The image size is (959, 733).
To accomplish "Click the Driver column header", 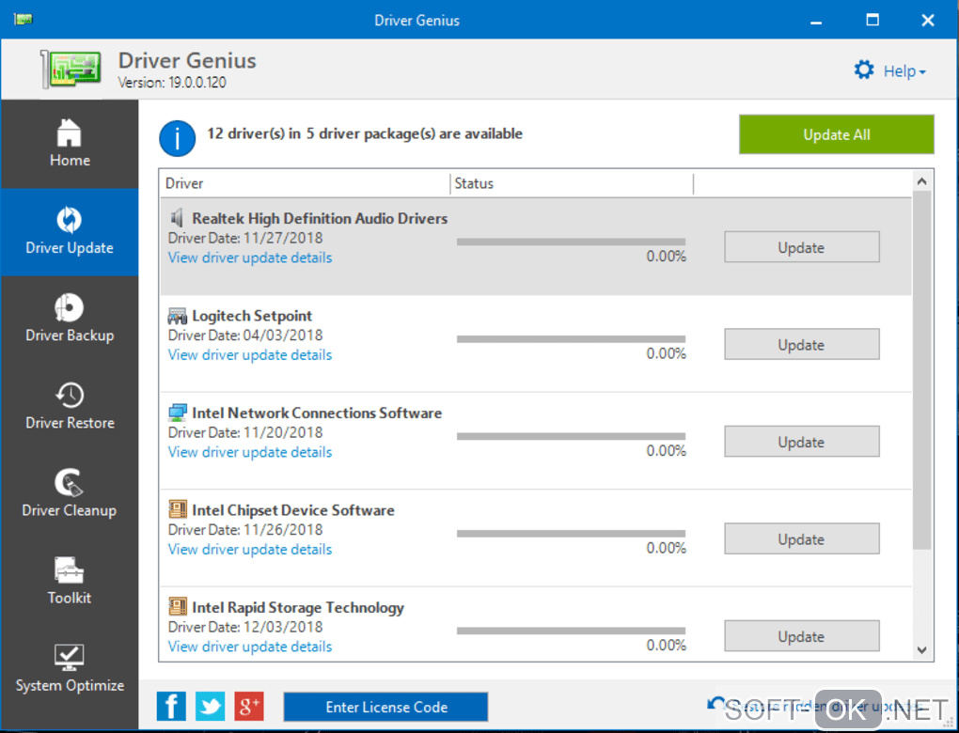I will coord(306,183).
